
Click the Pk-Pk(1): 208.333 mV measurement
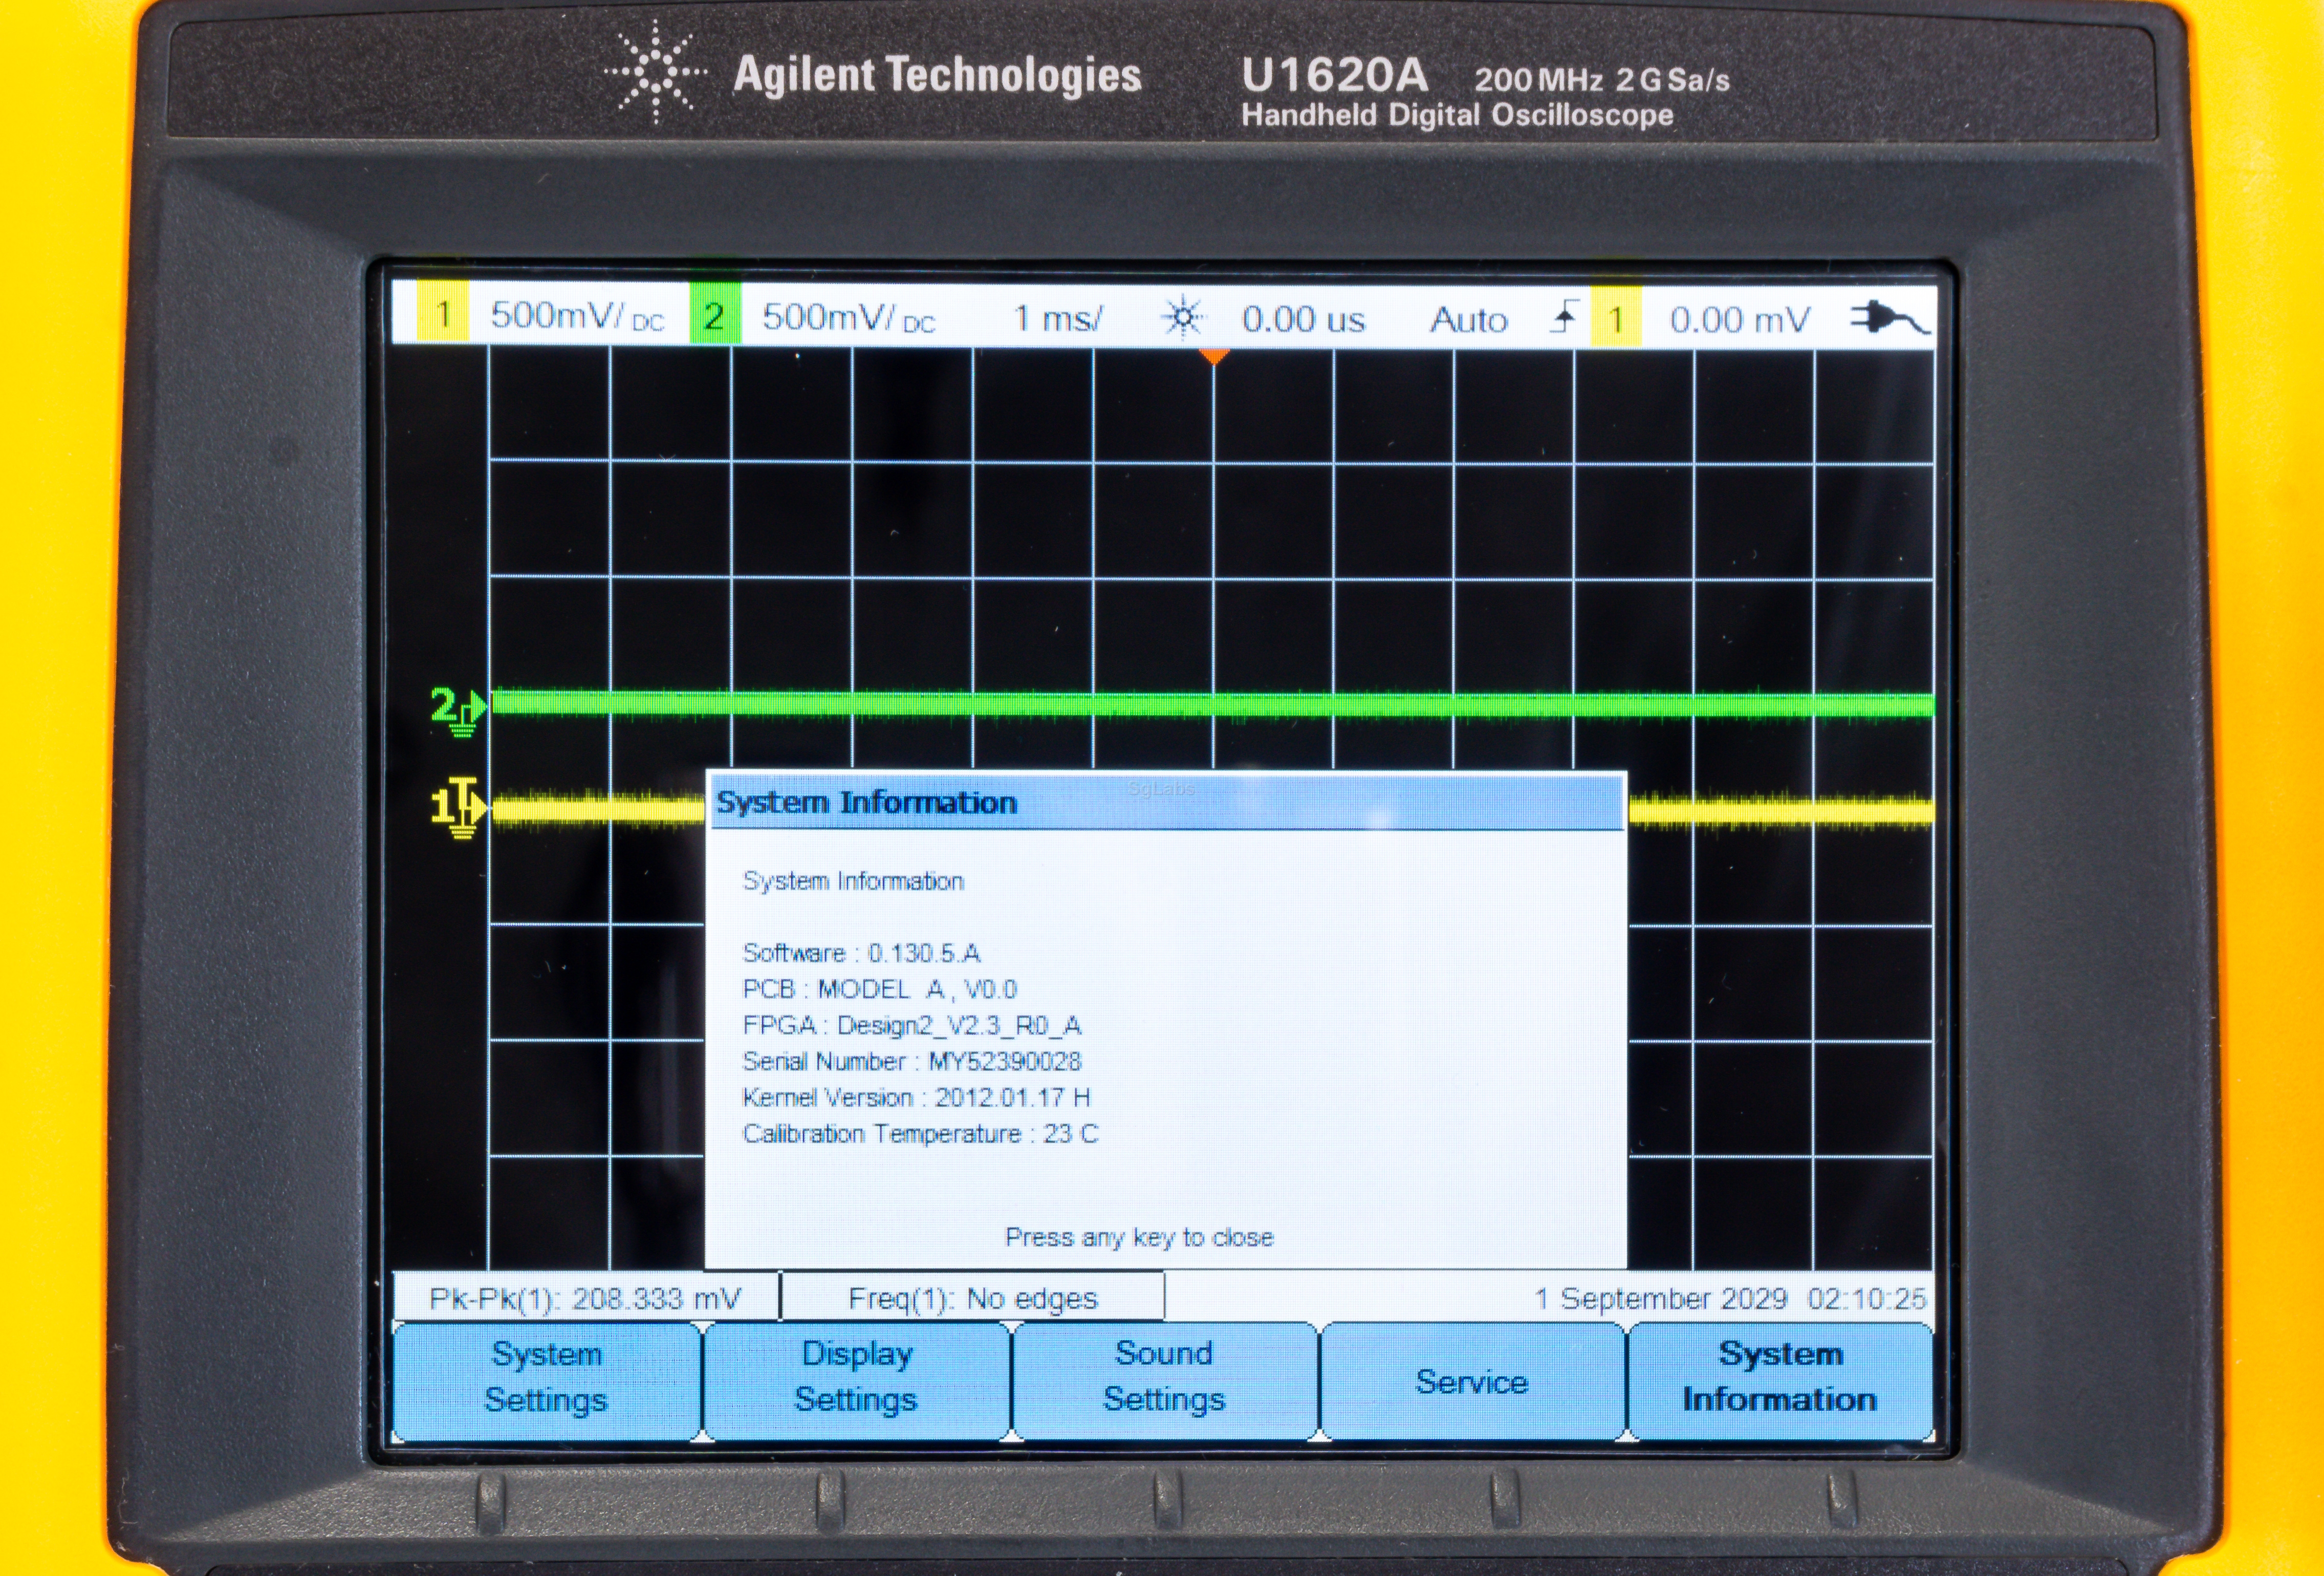pyautogui.click(x=585, y=1298)
